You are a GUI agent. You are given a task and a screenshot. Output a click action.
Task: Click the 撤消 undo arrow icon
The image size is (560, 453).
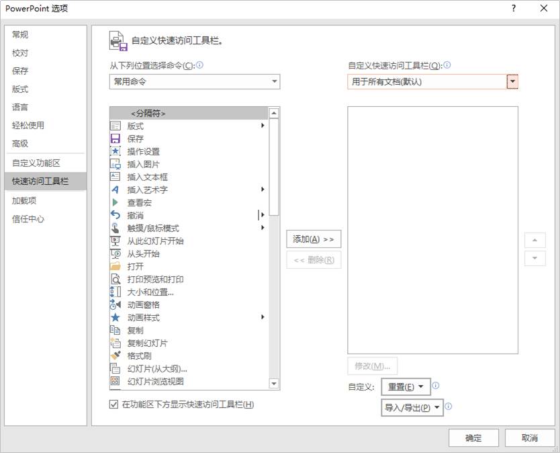(x=115, y=215)
